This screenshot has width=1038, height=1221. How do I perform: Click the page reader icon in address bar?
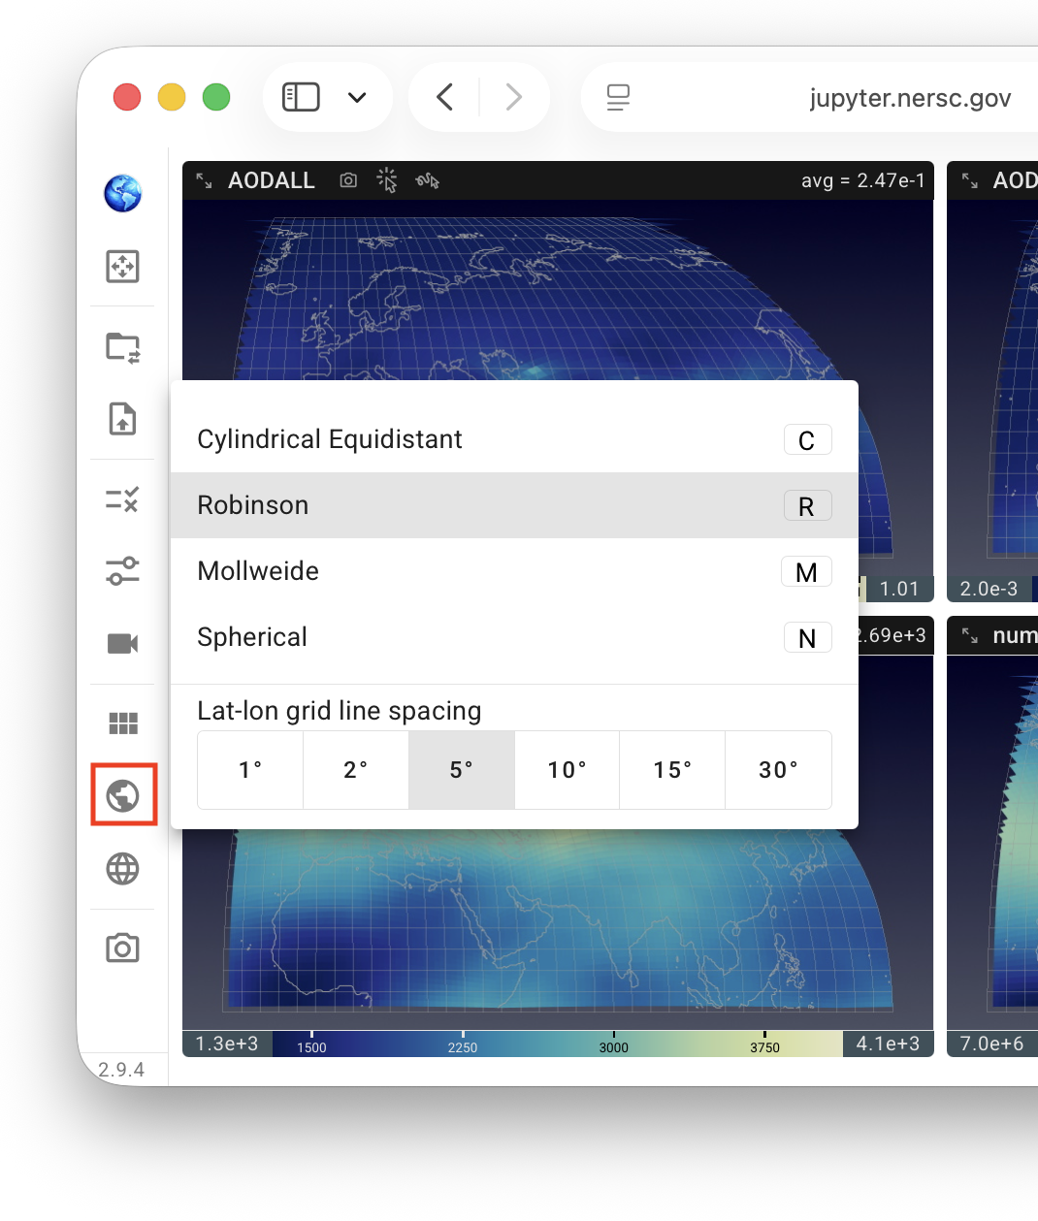click(x=618, y=97)
